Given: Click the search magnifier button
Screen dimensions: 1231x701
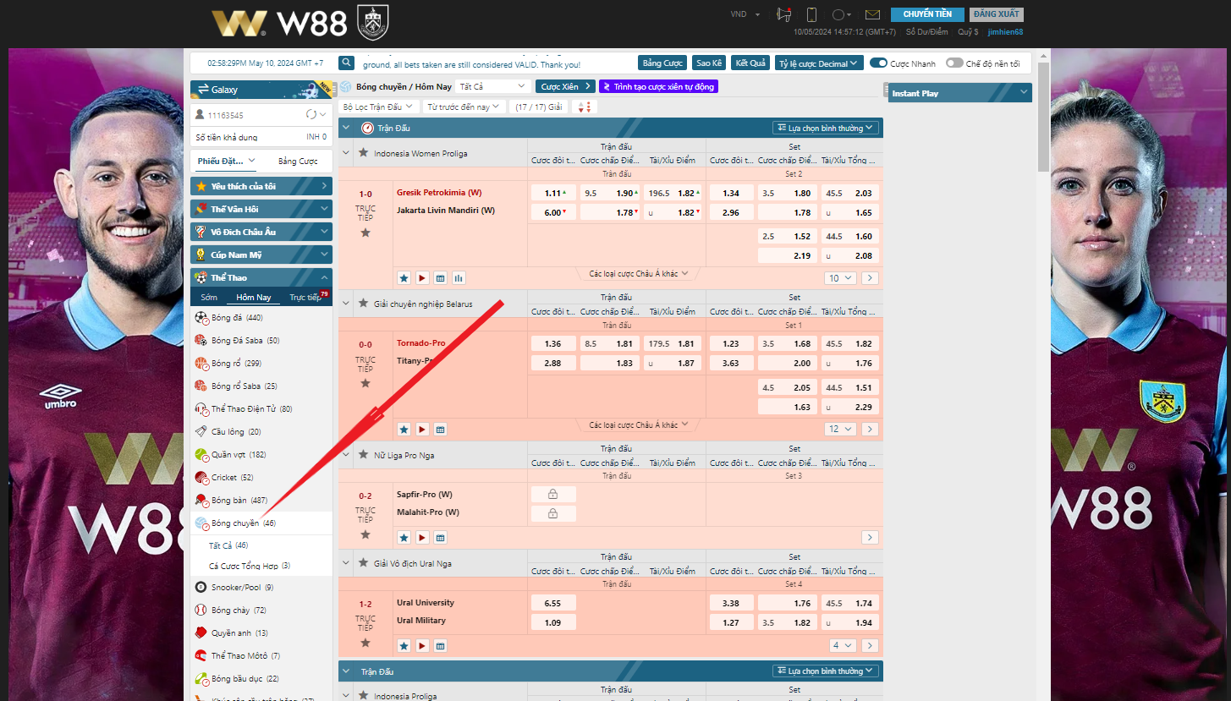Looking at the screenshot, I should pyautogui.click(x=346, y=63).
